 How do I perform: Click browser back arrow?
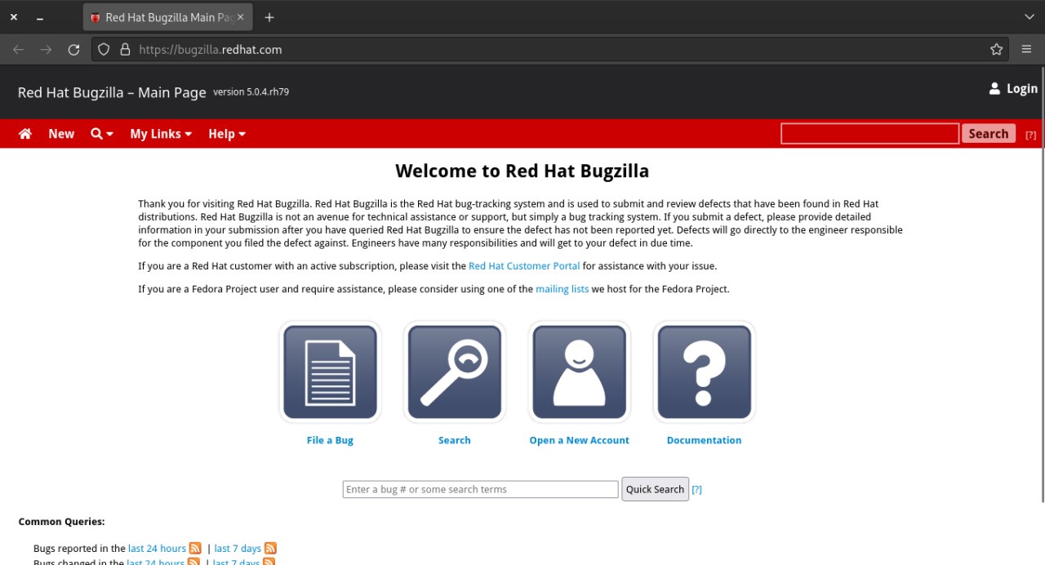pos(19,50)
